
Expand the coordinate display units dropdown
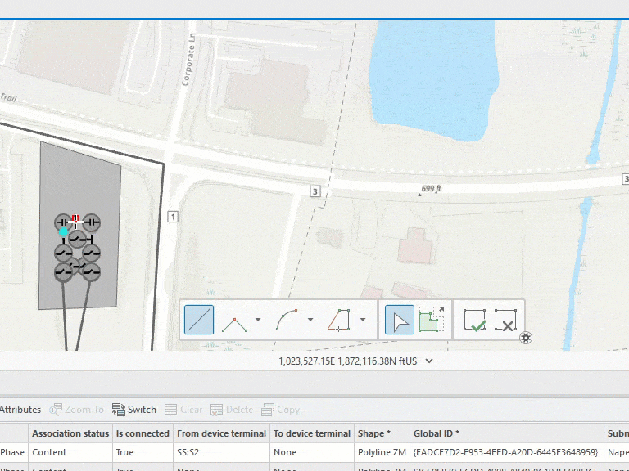429,361
